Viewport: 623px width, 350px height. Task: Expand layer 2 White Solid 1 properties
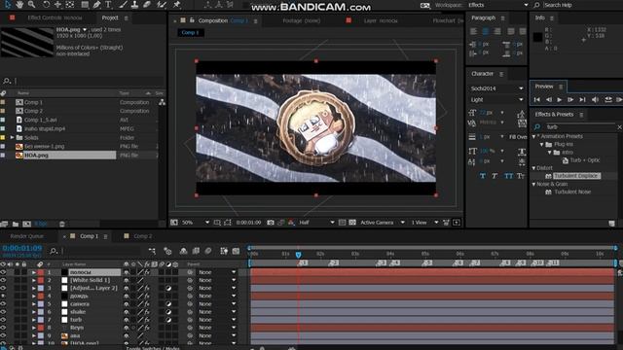click(34, 280)
